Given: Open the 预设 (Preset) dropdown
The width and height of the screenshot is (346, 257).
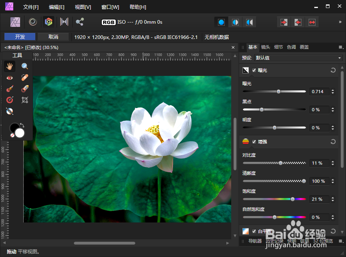Looking at the screenshot, I should pyautogui.click(x=299, y=57).
